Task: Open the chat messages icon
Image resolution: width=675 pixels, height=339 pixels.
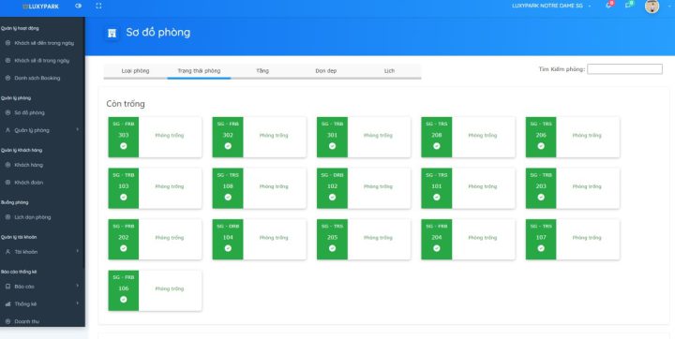Action: tap(629, 6)
